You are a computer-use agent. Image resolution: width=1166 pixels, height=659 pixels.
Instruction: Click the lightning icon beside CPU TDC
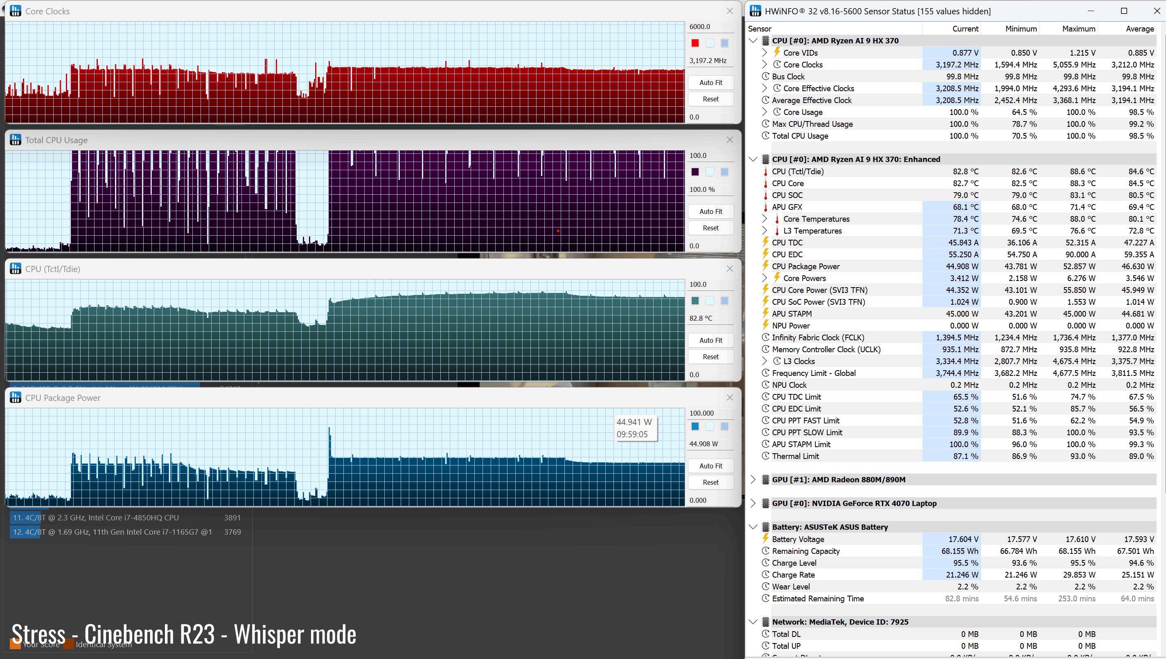point(766,242)
